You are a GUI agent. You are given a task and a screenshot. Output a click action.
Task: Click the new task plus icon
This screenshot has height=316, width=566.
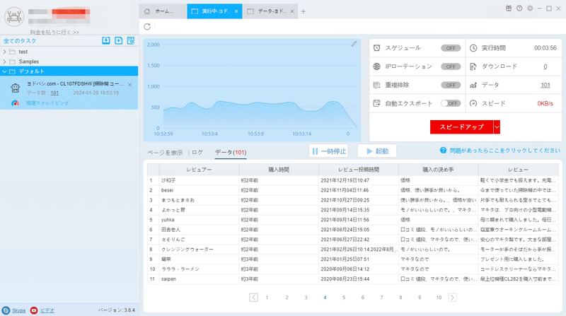coord(118,40)
